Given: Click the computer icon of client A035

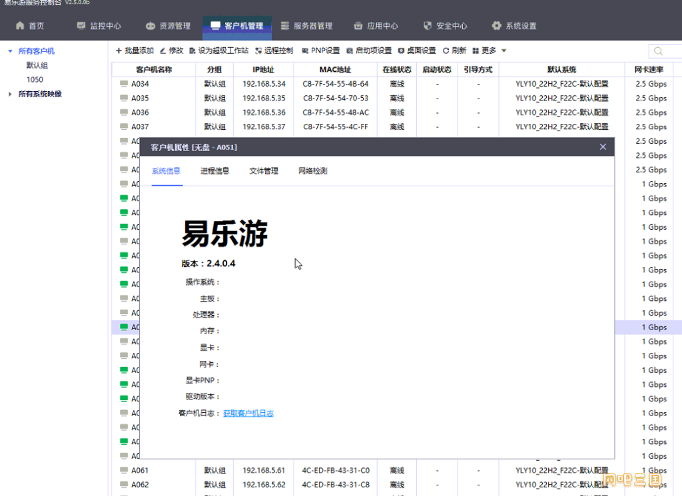Looking at the screenshot, I should coord(124,98).
